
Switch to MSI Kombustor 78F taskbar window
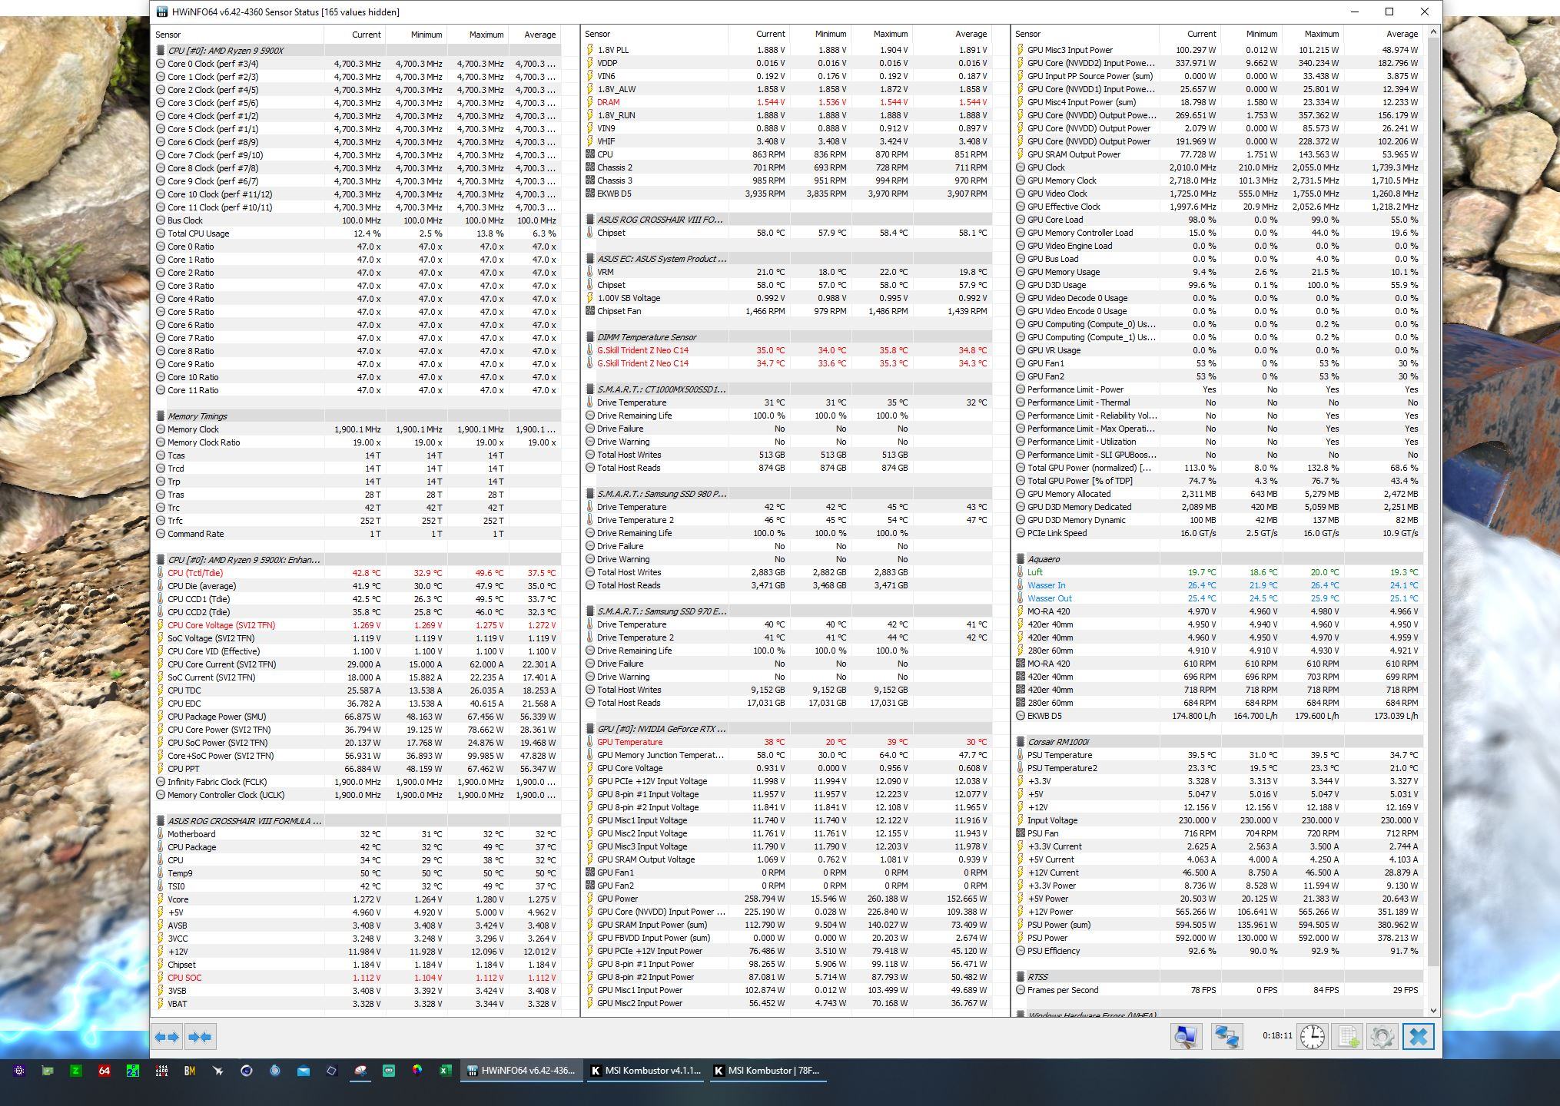(768, 1071)
